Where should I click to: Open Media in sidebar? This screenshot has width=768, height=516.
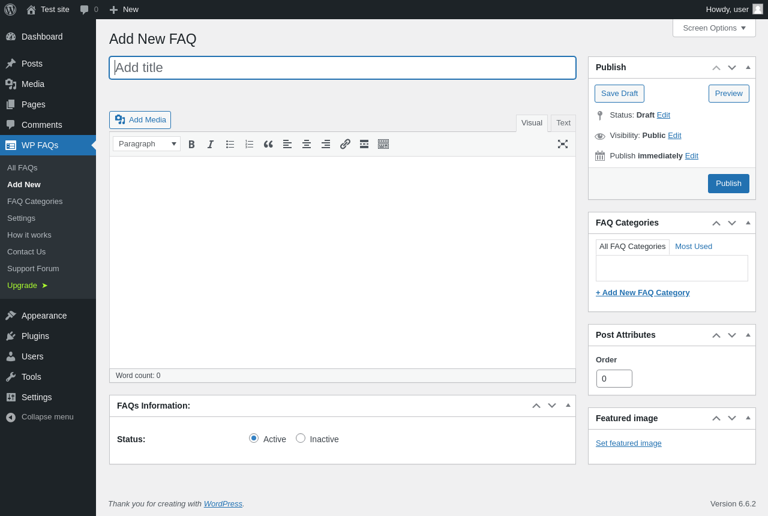(48, 84)
